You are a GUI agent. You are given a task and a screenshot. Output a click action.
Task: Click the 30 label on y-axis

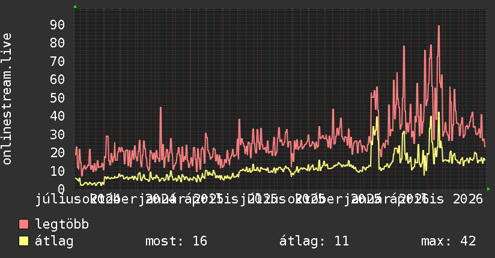58,134
